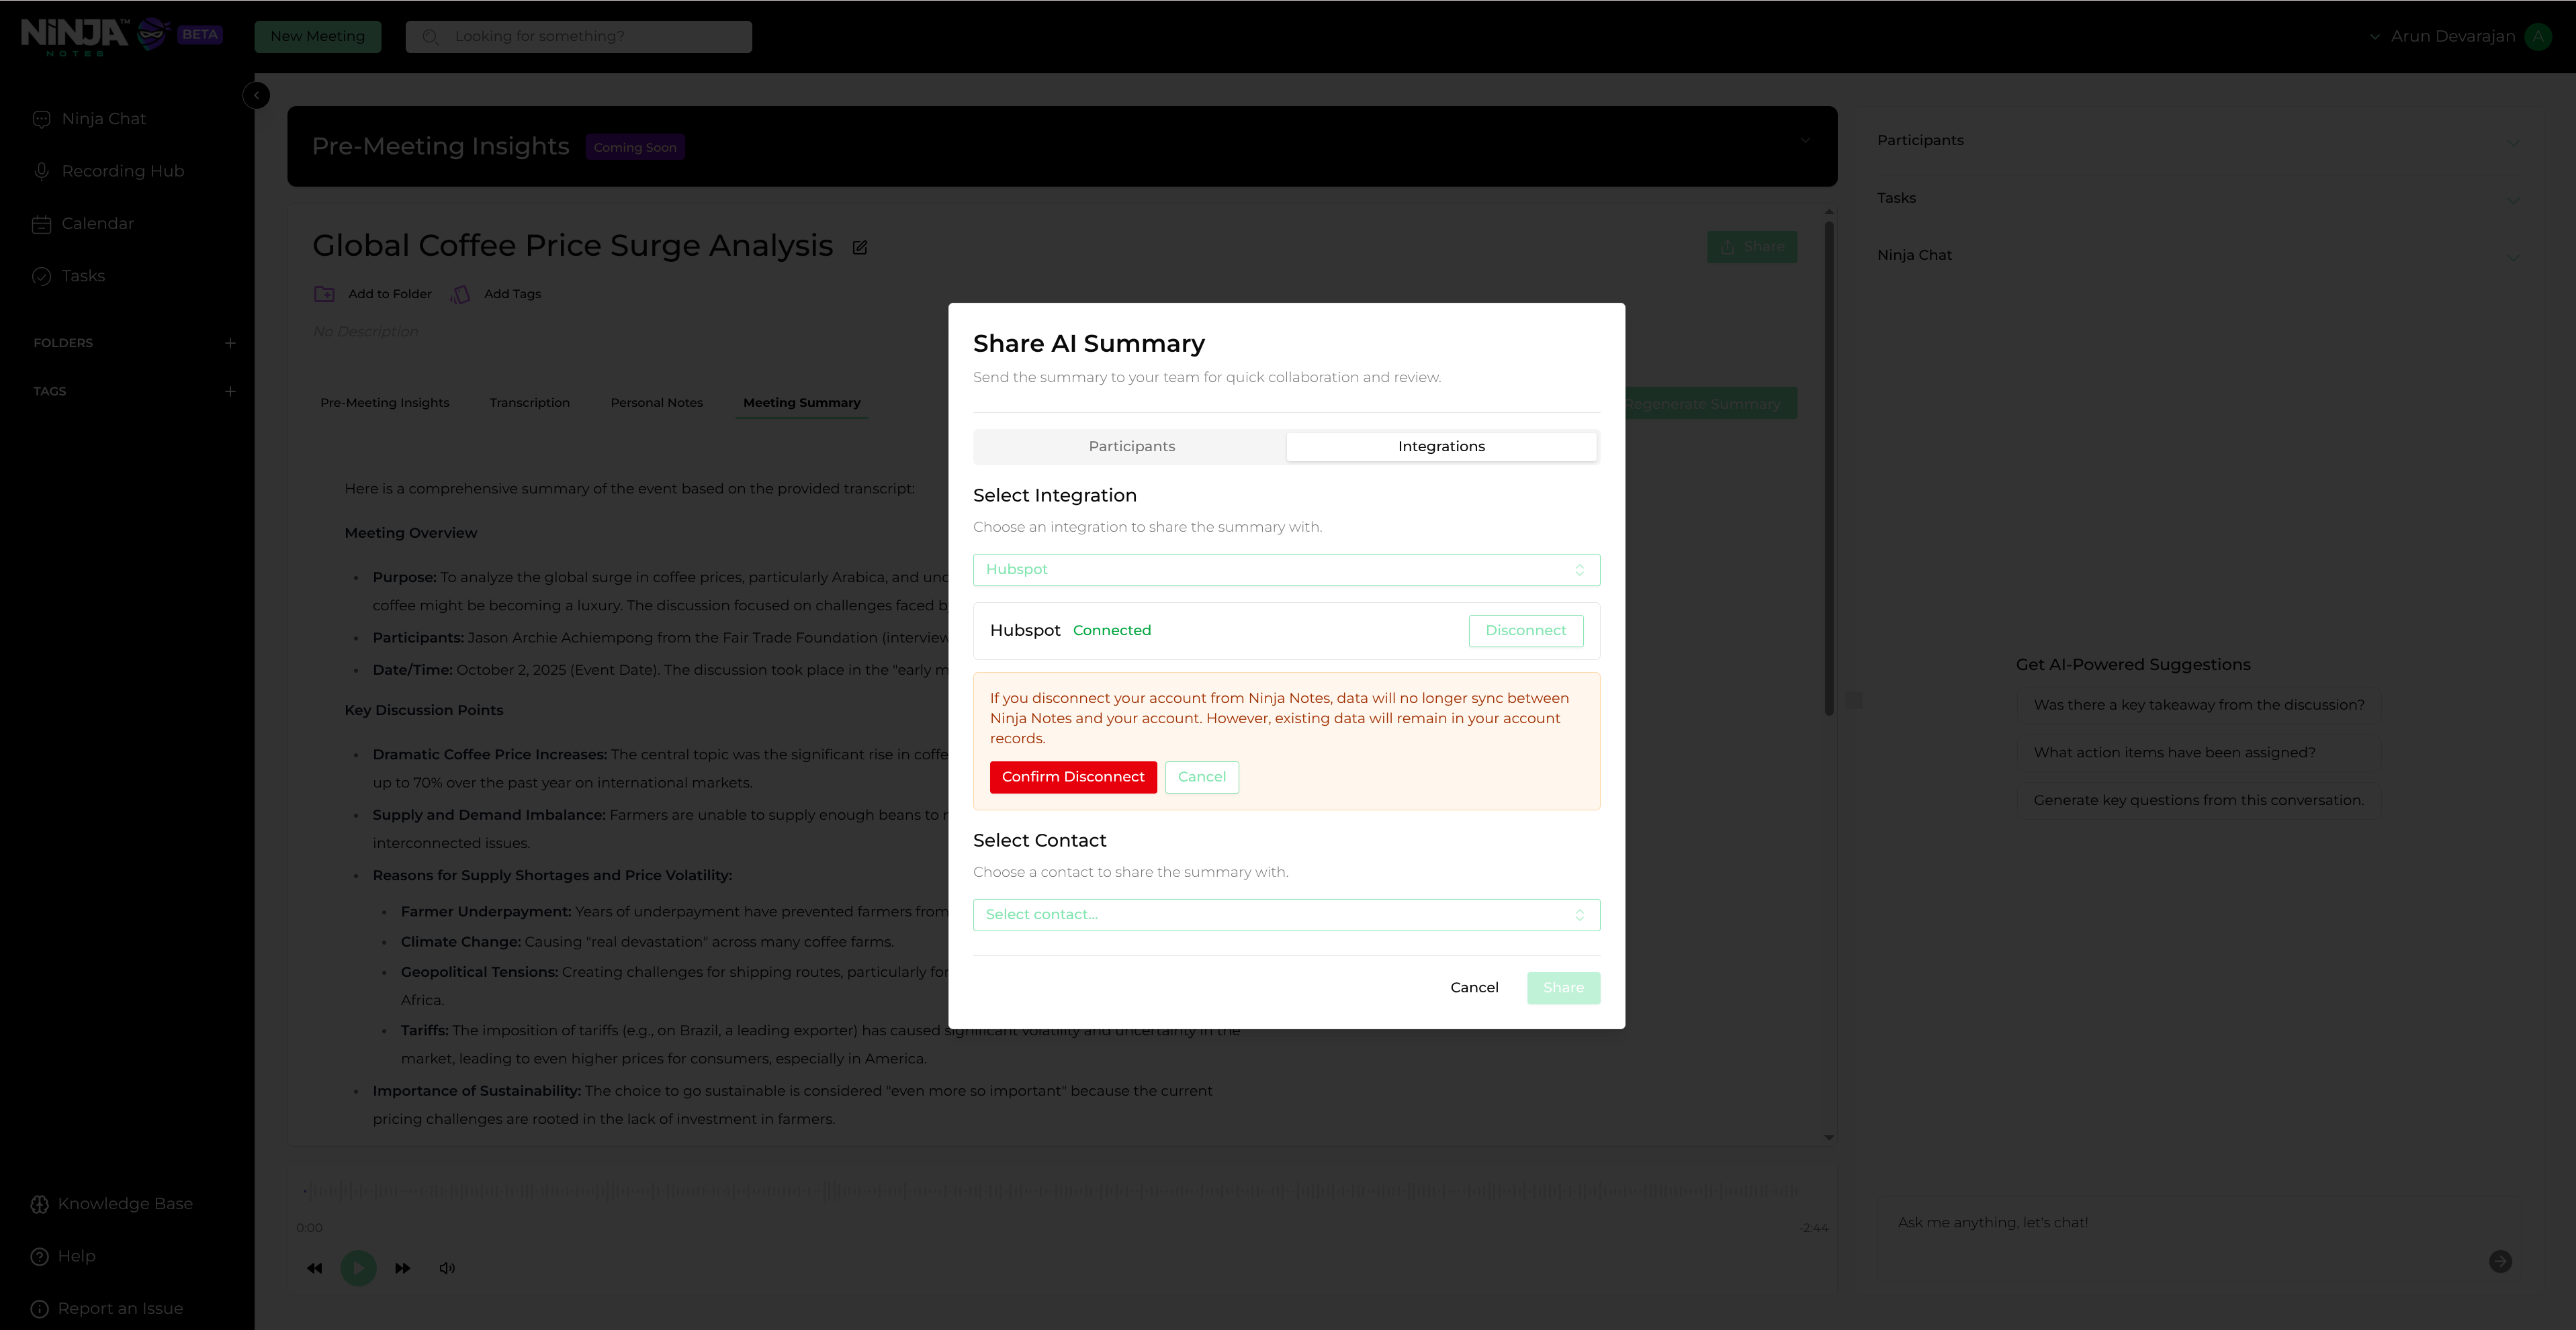This screenshot has width=2576, height=1330.
Task: Click the Disconnect Hubspot button
Action: 1526,630
